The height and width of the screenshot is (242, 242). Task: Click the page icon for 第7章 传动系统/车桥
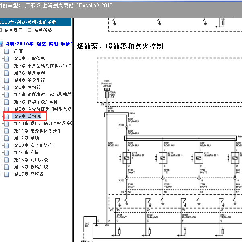[7, 102]
